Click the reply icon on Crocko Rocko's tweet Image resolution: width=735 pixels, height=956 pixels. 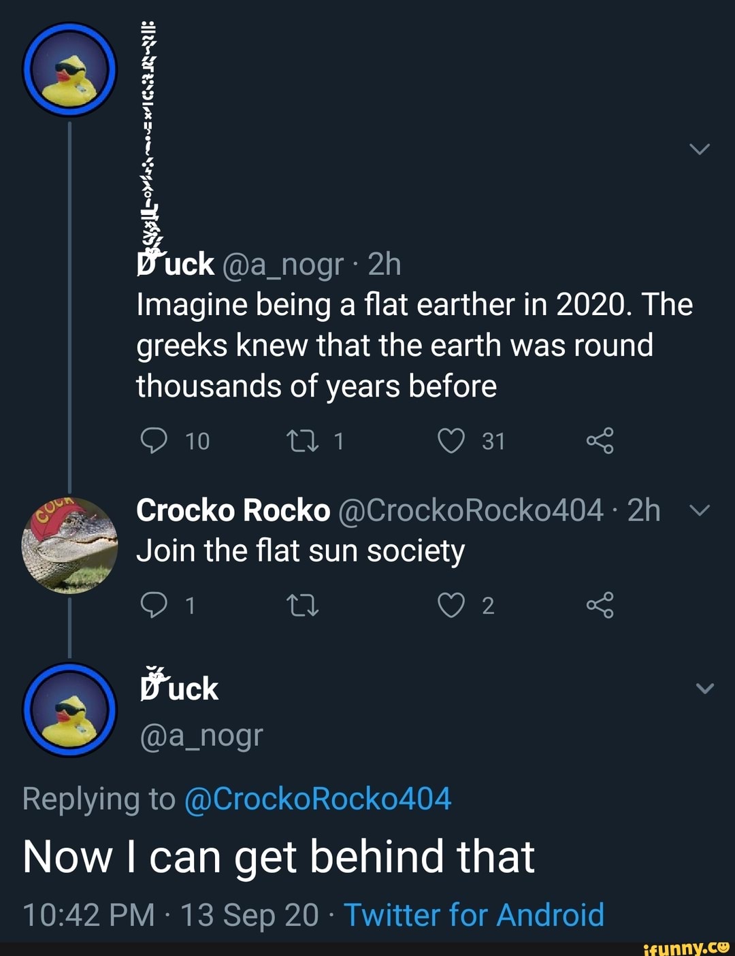[x=154, y=606]
